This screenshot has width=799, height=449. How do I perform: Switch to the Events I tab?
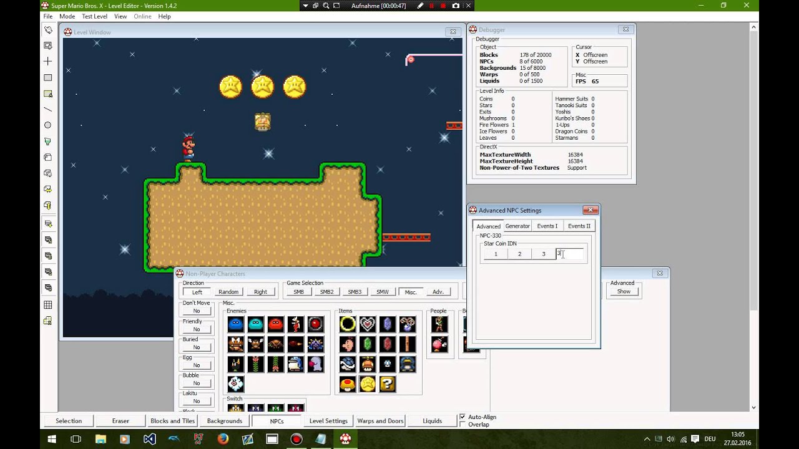(x=547, y=226)
